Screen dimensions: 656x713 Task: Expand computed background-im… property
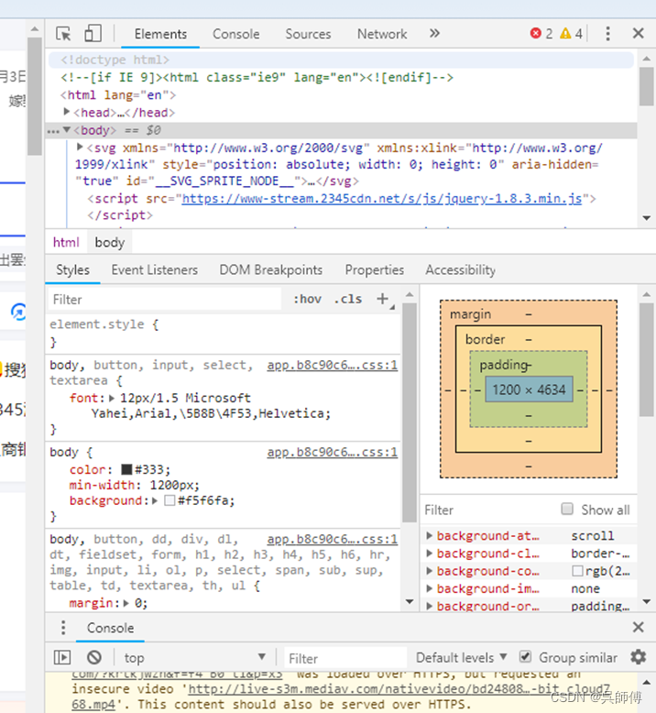[429, 588]
